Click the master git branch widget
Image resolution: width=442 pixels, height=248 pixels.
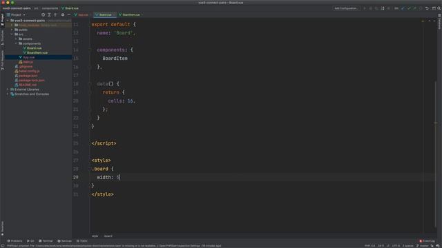pyautogui.click(x=422, y=246)
